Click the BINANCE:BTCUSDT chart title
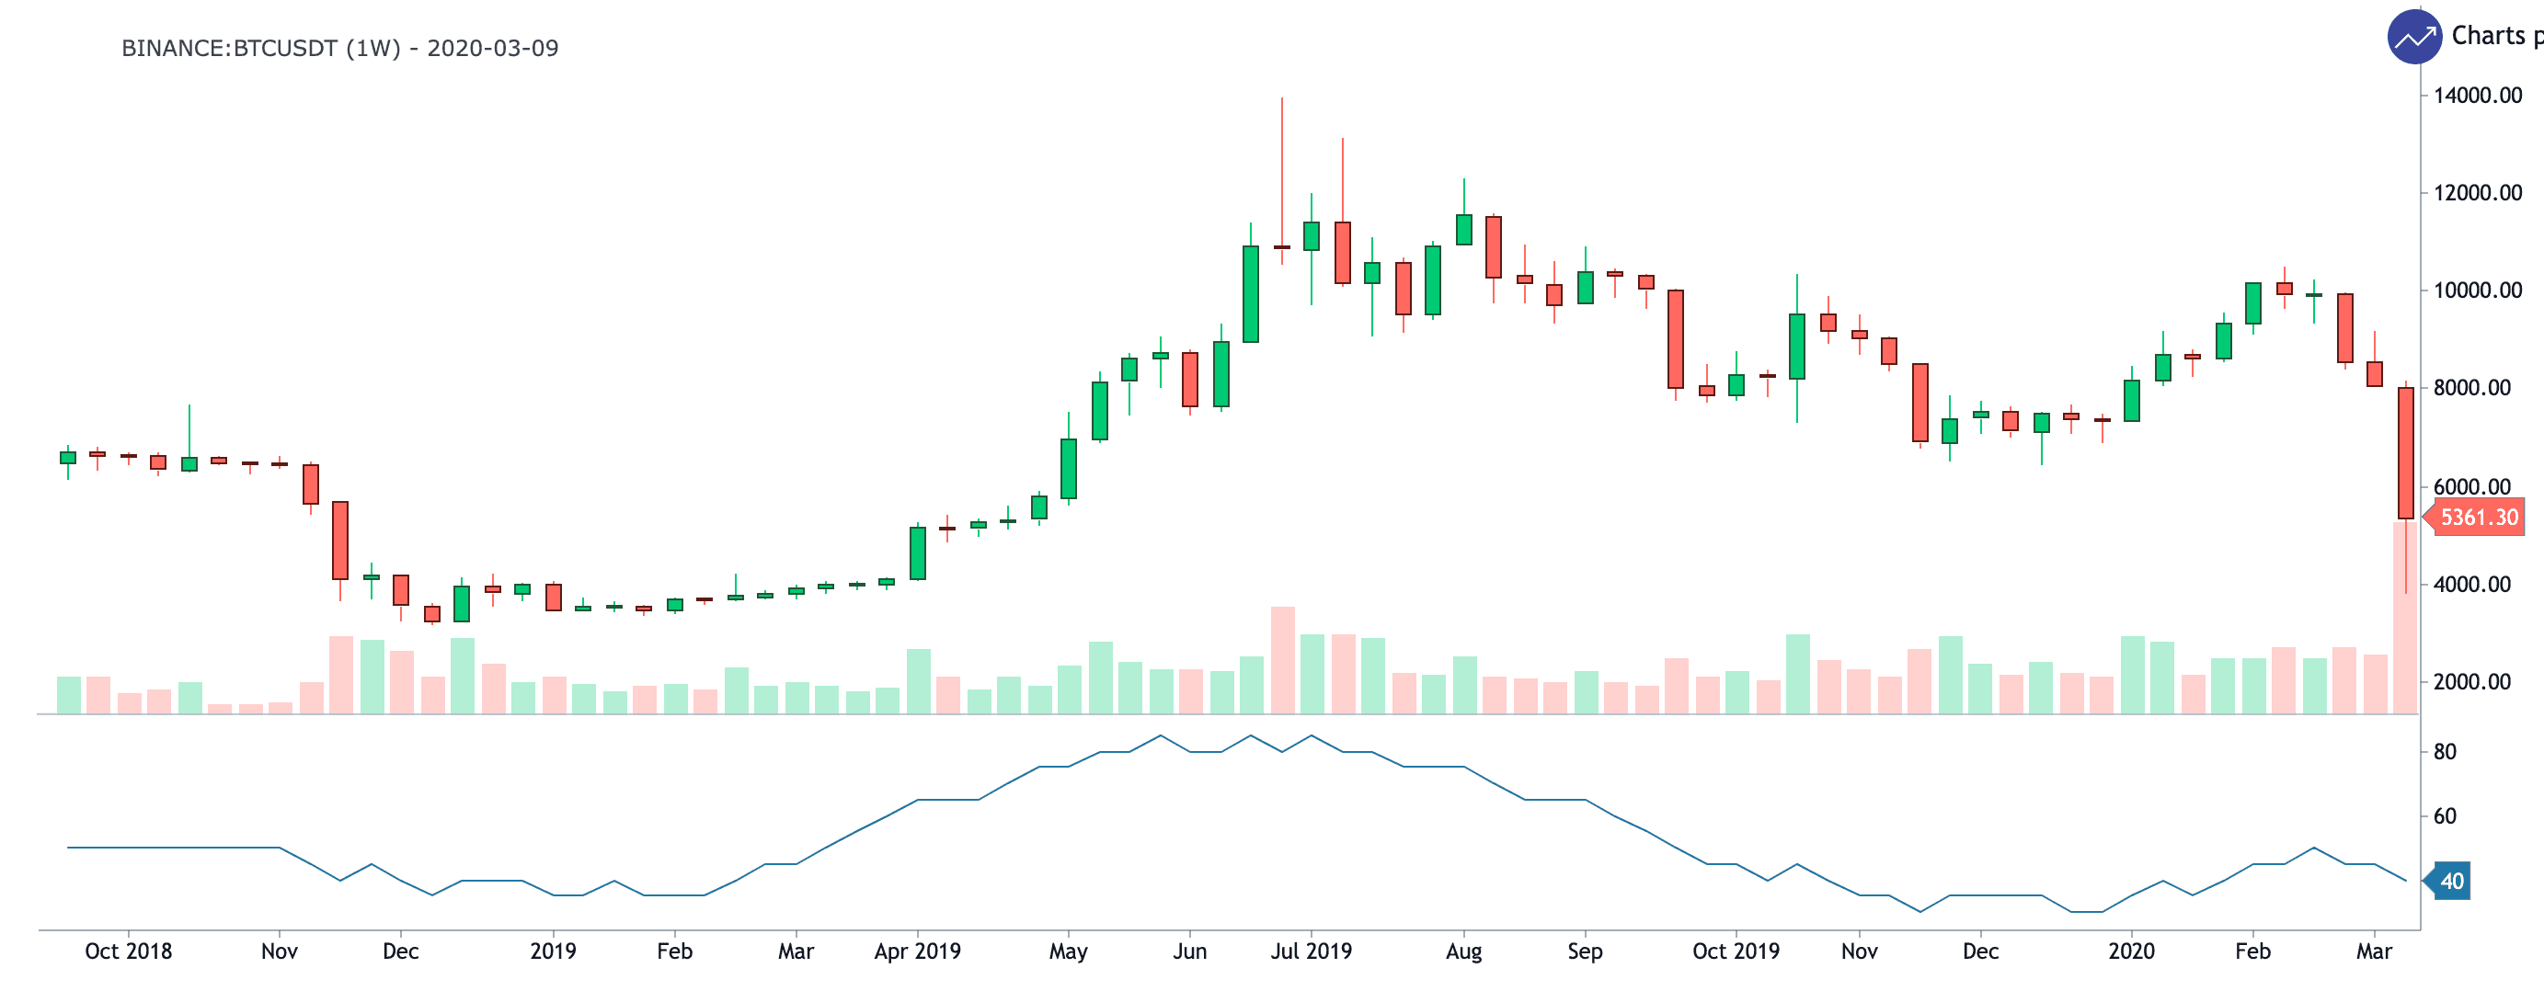Screen dimensions: 2544x991 pos(339,49)
